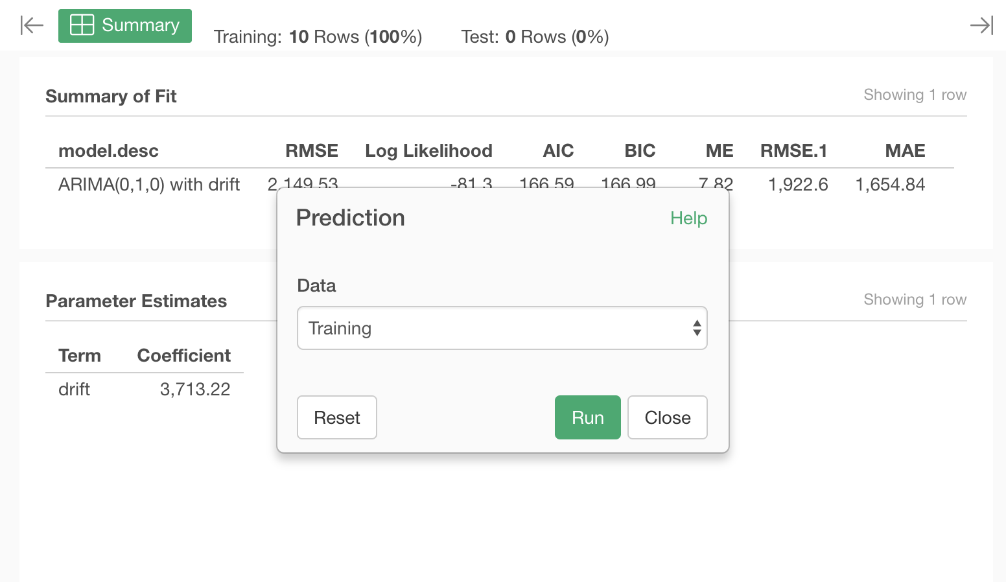
Task: Click the MAE column header
Action: 905,151
